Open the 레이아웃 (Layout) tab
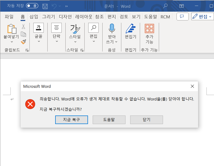This screenshot has height=166, width=214. point(84,17)
